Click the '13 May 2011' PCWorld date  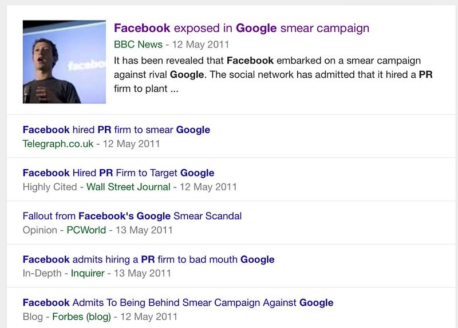144,230
